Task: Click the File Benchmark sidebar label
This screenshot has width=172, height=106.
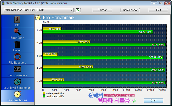Action: click(17, 100)
